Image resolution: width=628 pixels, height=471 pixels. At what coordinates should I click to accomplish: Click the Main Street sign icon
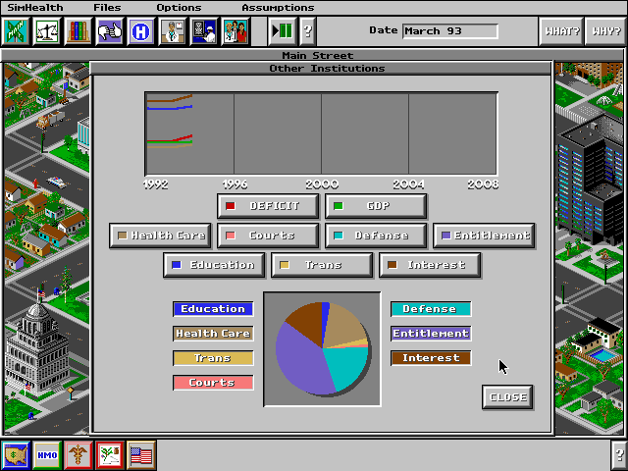(x=17, y=31)
